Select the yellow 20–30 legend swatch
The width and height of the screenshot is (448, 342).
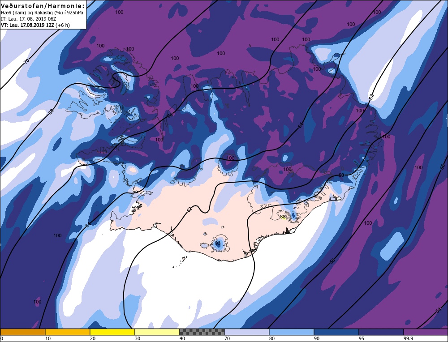112,332
